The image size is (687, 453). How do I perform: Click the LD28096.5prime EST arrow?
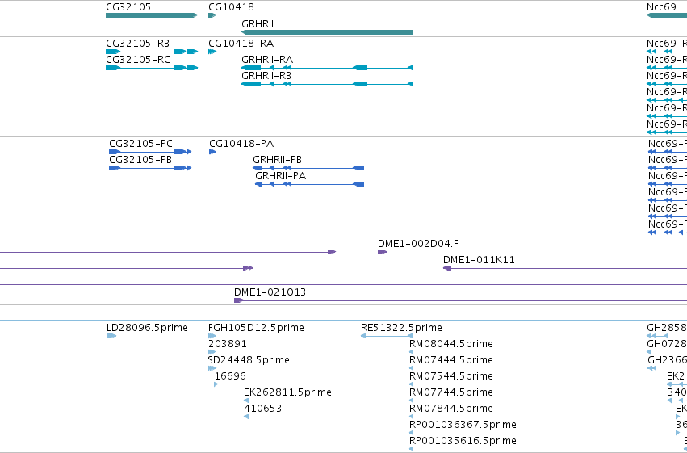pyautogui.click(x=111, y=336)
